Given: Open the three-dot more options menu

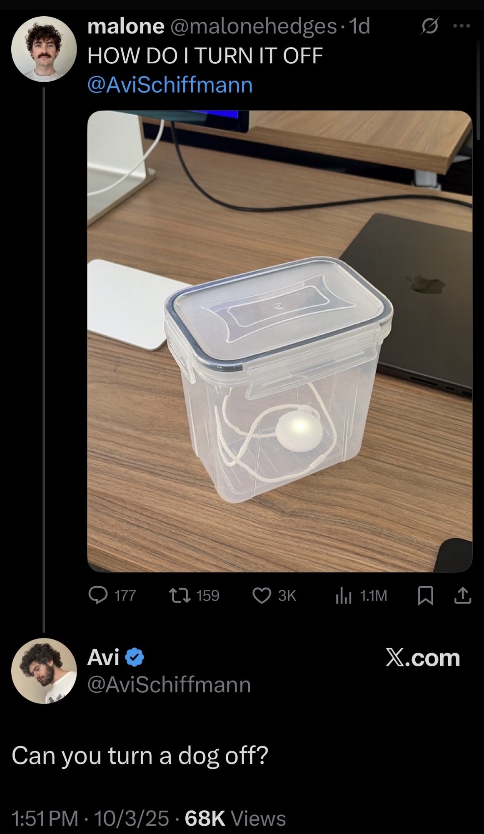Looking at the screenshot, I should 462,26.
